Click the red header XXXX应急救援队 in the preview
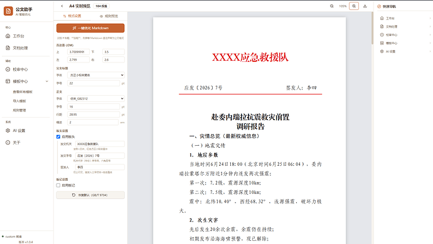The width and height of the screenshot is (433, 244). 250,58
